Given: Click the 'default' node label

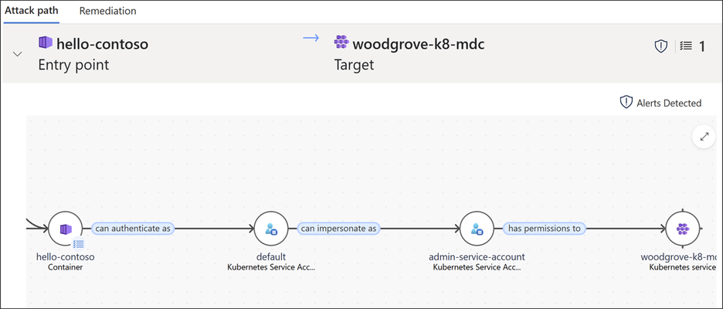Looking at the screenshot, I should coord(271,257).
